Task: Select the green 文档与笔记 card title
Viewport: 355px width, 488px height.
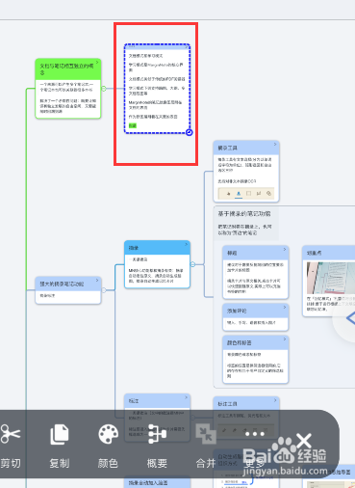Action: (x=66, y=68)
